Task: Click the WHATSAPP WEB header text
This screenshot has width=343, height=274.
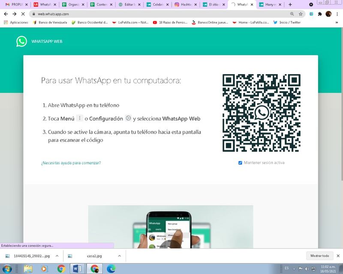Action: pyautogui.click(x=47, y=41)
